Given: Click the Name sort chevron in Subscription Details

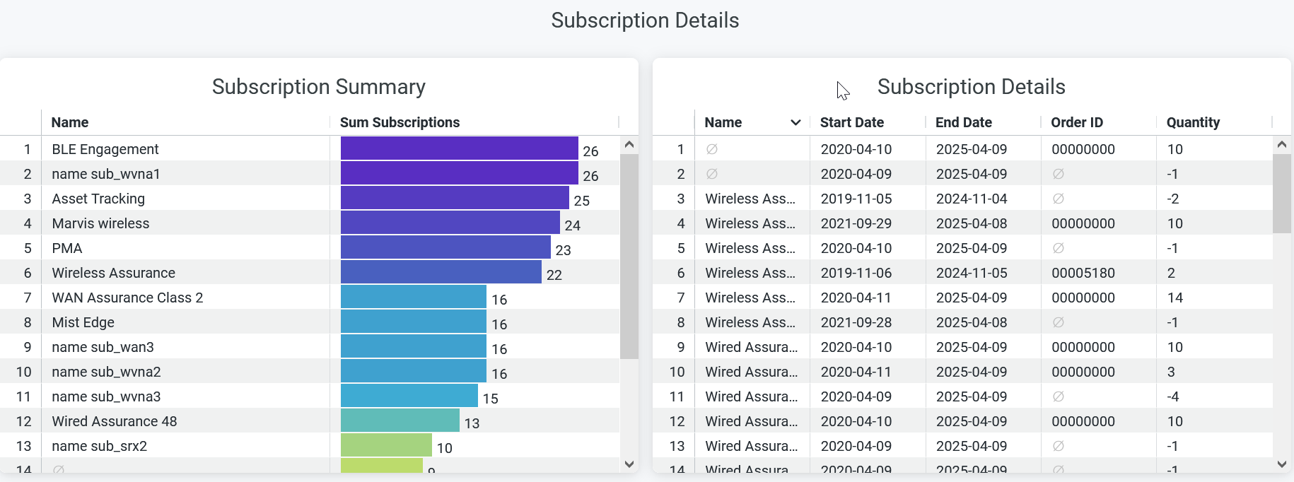Looking at the screenshot, I should (x=795, y=123).
